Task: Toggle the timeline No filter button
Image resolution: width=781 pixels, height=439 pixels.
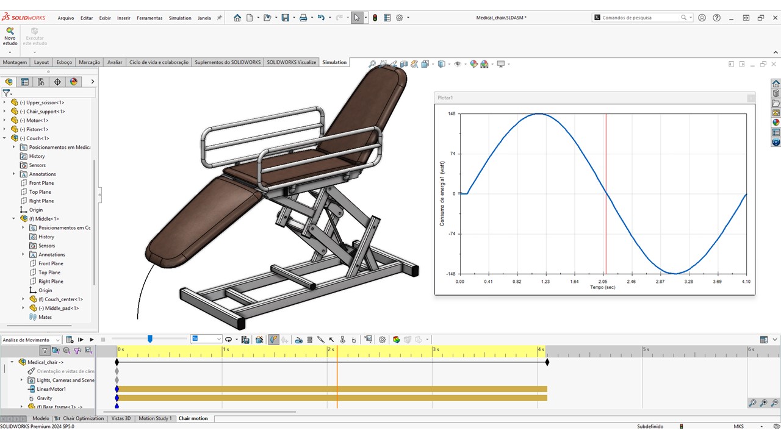Action: [x=45, y=351]
